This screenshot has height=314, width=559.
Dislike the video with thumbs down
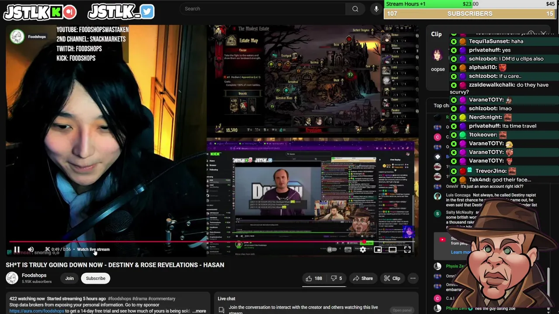[336, 278]
